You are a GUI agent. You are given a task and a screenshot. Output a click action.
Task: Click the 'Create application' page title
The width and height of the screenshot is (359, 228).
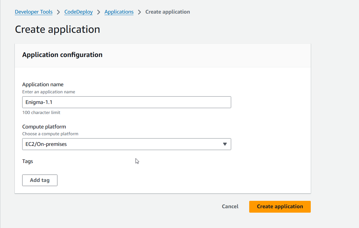57,30
